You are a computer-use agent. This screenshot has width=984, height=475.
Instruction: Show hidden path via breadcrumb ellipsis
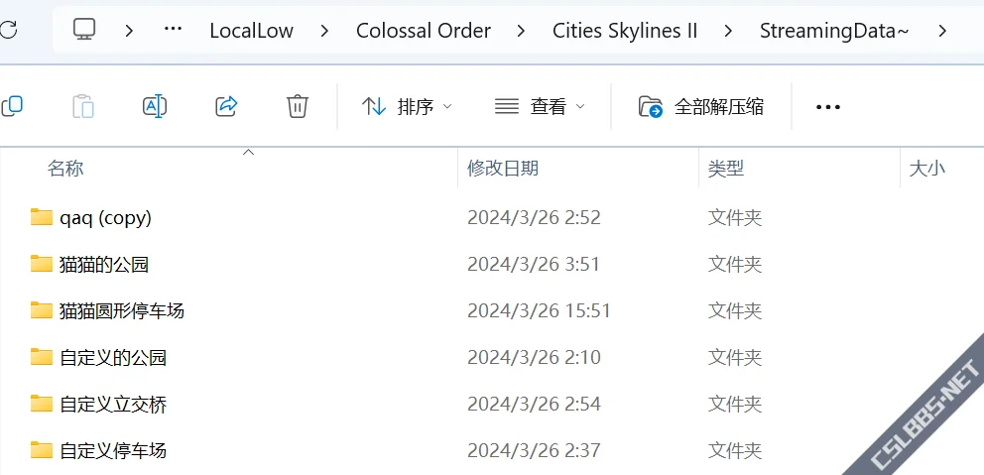(173, 30)
